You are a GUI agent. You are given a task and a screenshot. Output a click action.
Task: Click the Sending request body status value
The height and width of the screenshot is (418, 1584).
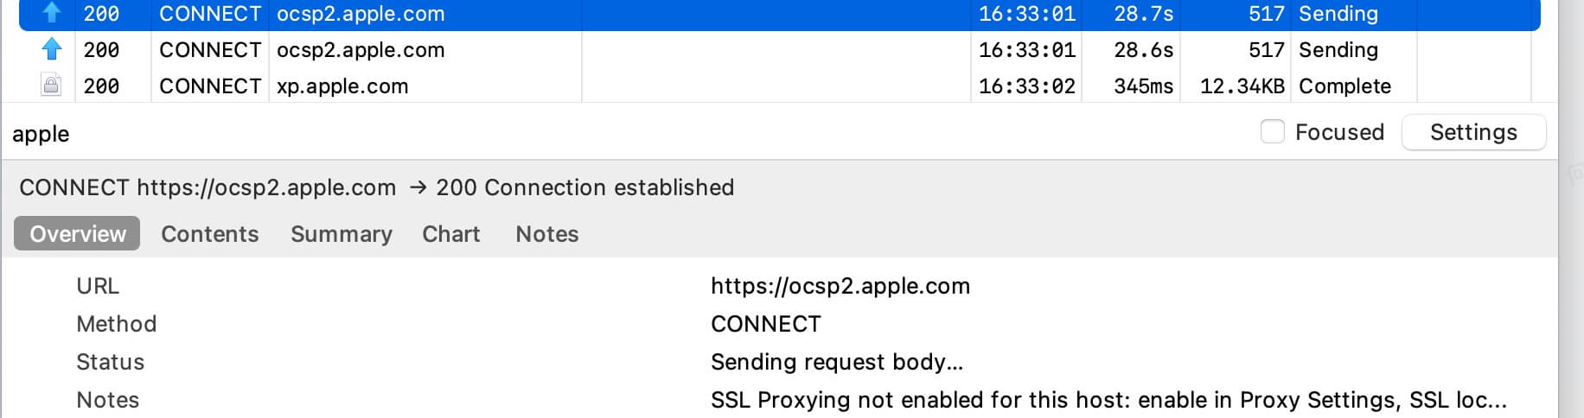pos(837,362)
